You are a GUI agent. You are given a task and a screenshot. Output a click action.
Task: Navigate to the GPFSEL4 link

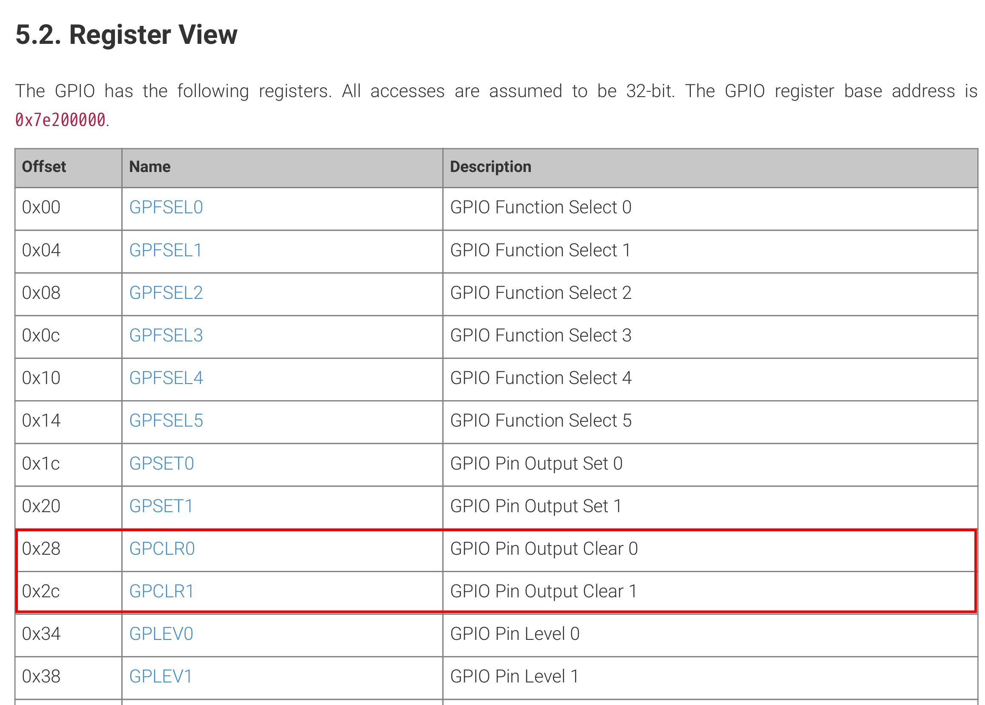pyautogui.click(x=166, y=378)
